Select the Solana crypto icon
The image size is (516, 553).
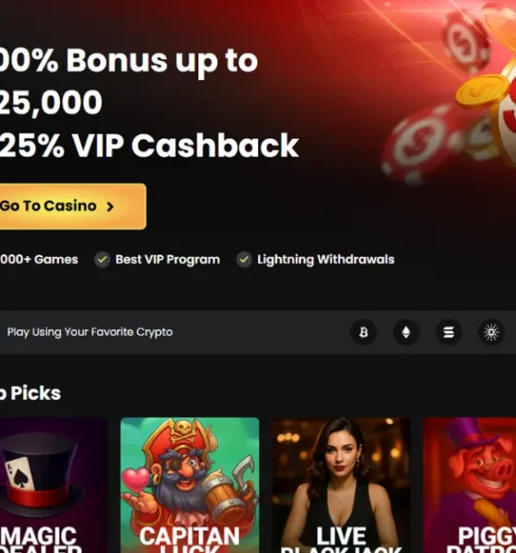click(449, 332)
